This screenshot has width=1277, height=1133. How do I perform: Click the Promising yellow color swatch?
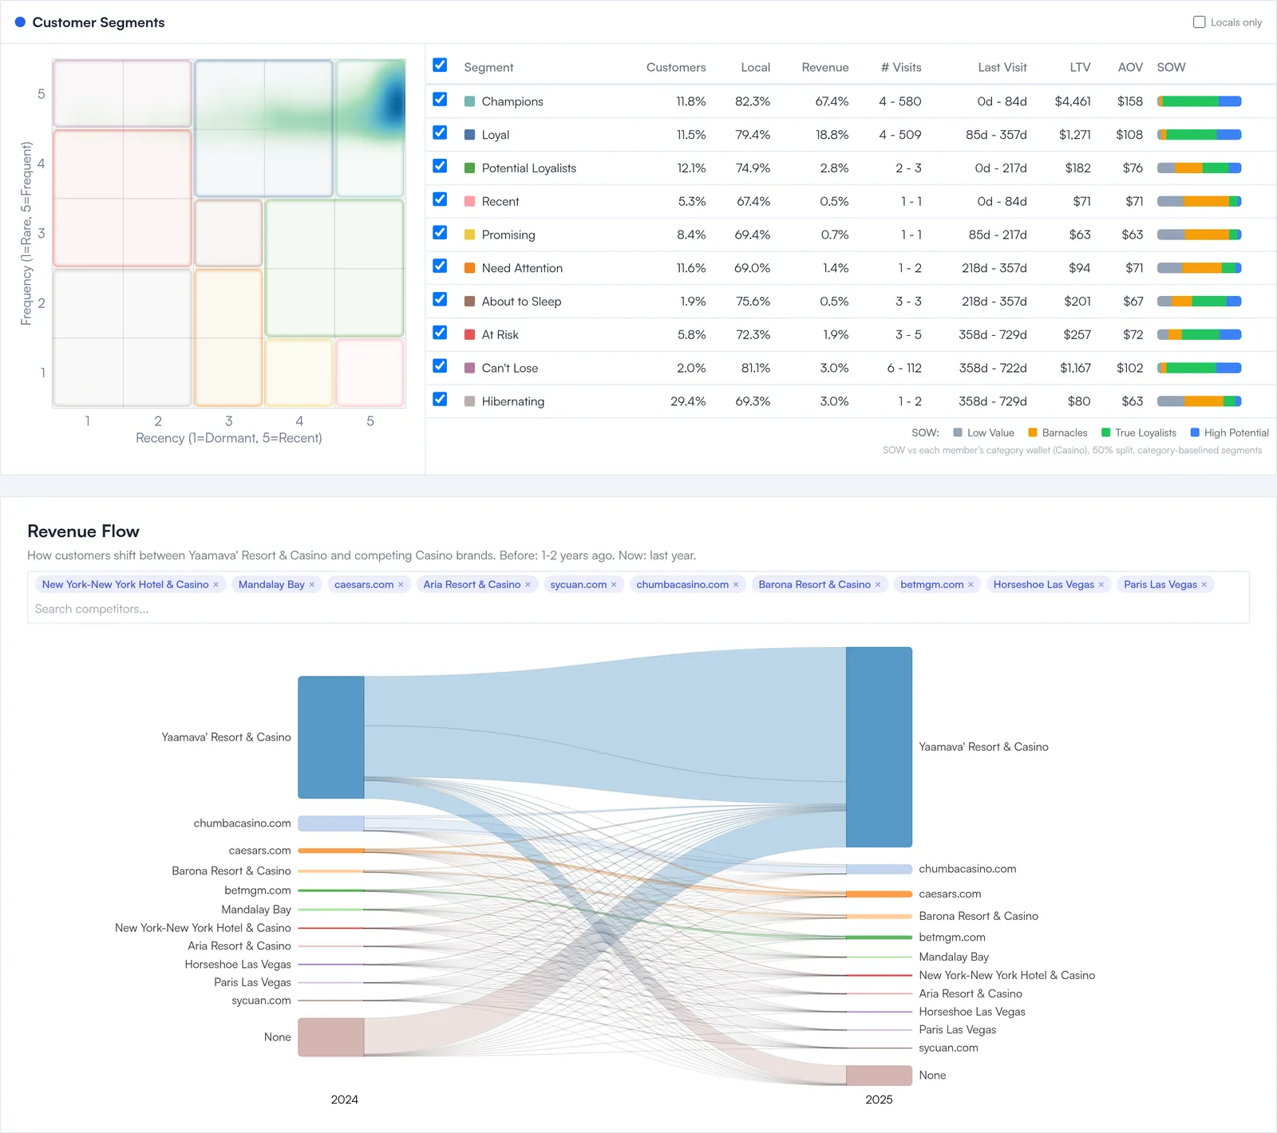470,235
